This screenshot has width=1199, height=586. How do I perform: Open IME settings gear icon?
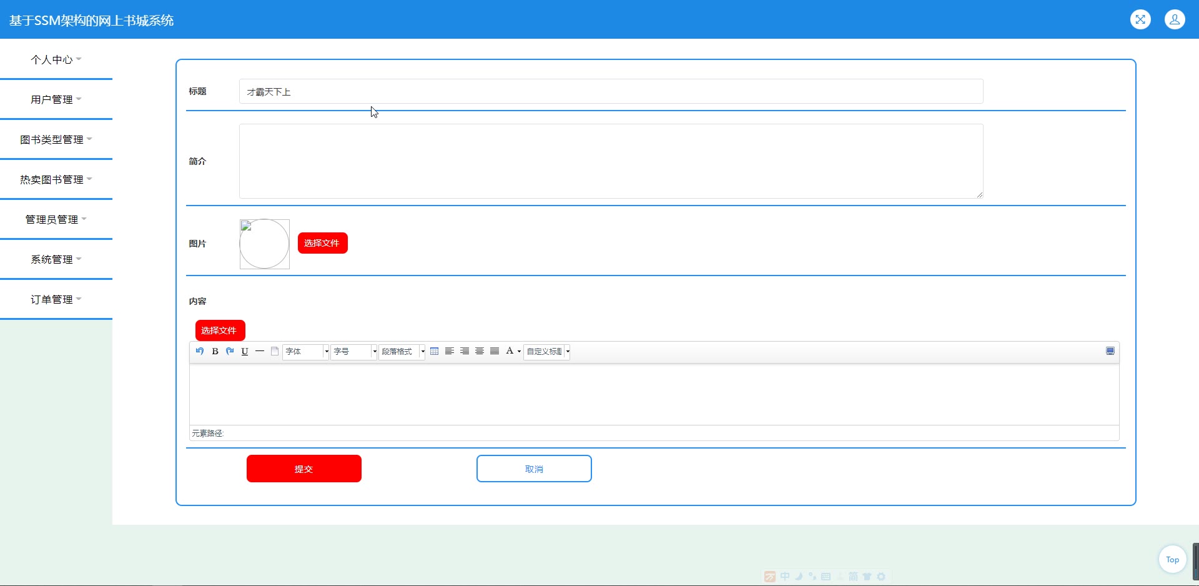click(x=881, y=576)
